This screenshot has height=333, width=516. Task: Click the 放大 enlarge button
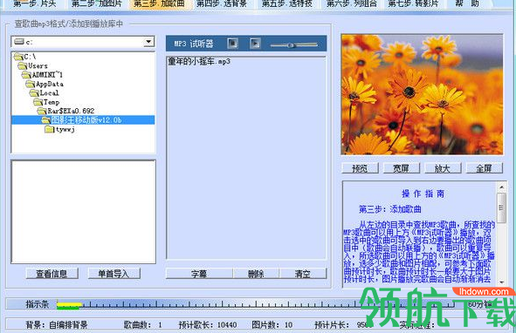pyautogui.click(x=443, y=168)
